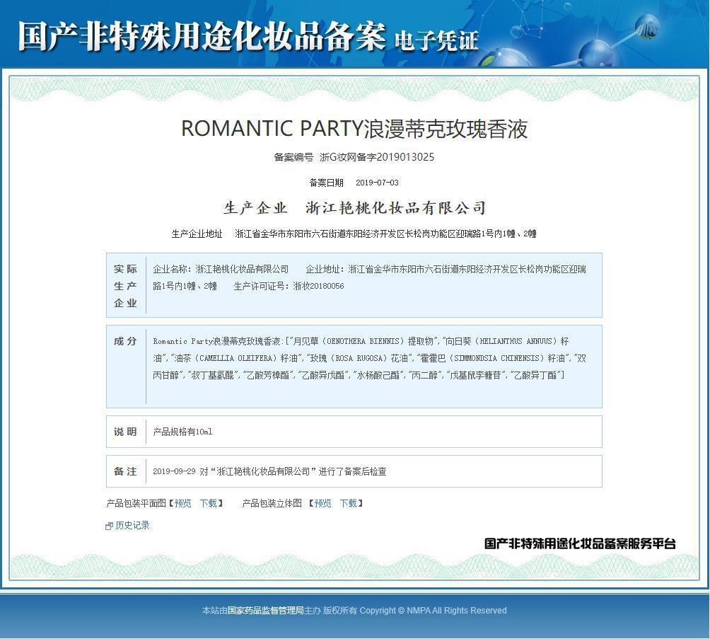Viewport: 710px width, 639px height.
Task: Click the 备案日期 label
Action: click(x=326, y=183)
